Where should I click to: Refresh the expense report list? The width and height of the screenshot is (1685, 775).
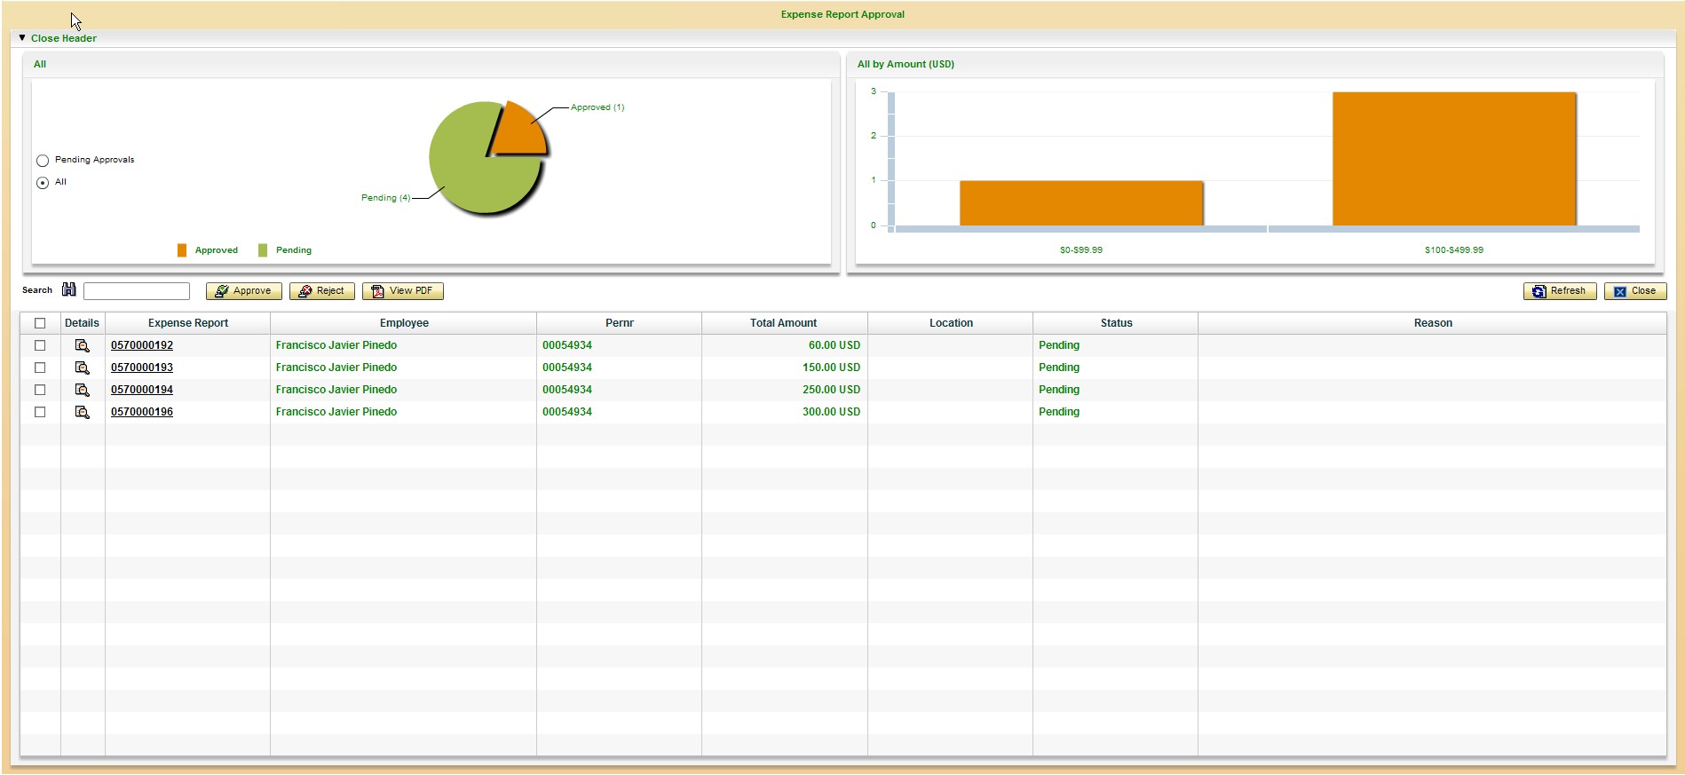click(1560, 291)
